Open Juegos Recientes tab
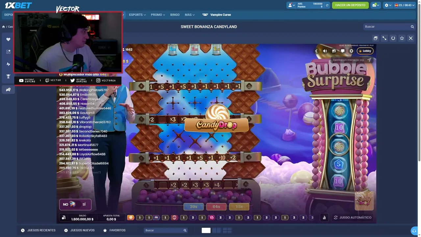This screenshot has width=421, height=237. (x=38, y=230)
